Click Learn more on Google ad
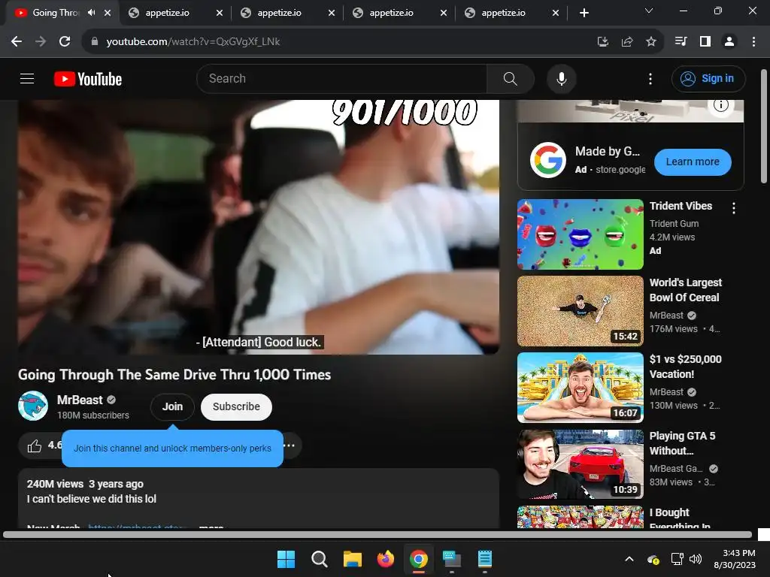Screen dimensions: 770x577 coord(693,162)
